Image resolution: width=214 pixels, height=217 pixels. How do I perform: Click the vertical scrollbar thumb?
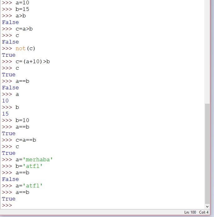pos(207,153)
